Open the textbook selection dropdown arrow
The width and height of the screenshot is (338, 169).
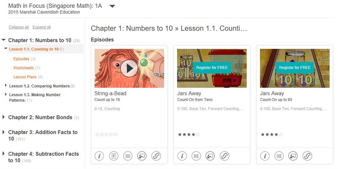click(x=112, y=6)
